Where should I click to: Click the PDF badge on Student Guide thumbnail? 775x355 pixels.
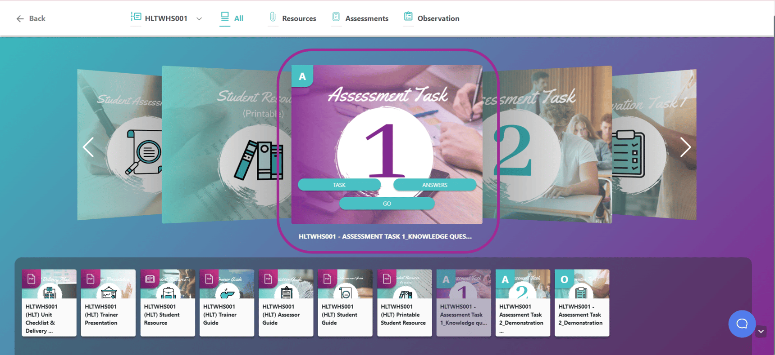pos(328,279)
